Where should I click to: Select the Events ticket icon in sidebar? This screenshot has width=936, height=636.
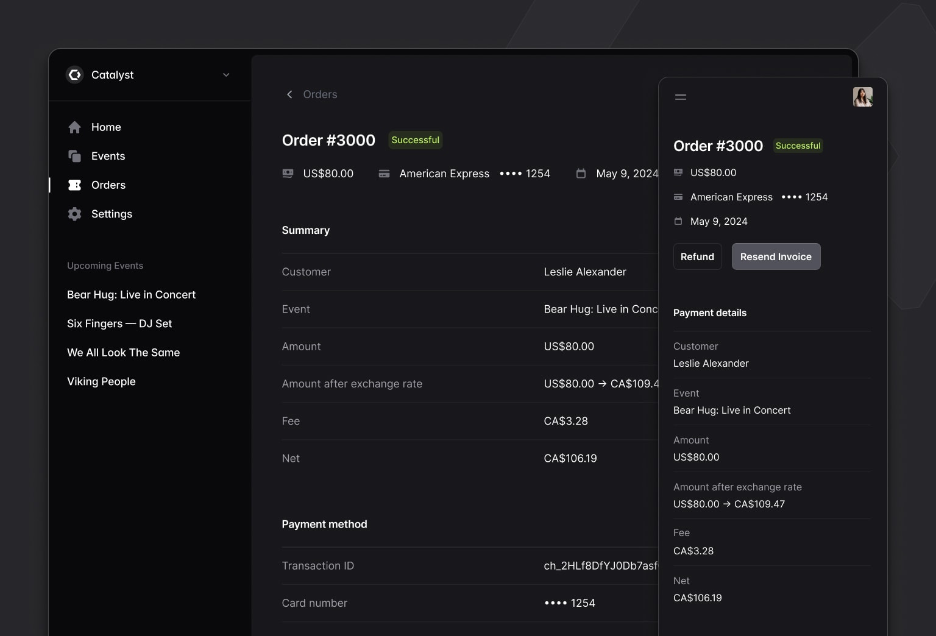pyautogui.click(x=74, y=156)
